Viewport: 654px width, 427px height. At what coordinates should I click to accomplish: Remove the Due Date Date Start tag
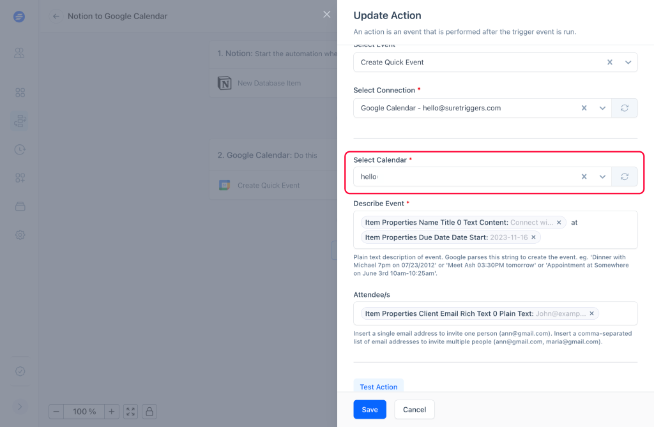coord(533,237)
